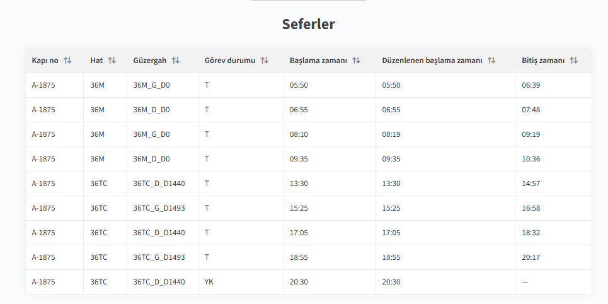Sort by Başlama zamanı using its icon

tap(356, 61)
